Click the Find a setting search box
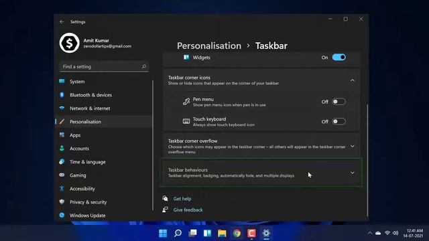The image size is (429, 241). 104,66
